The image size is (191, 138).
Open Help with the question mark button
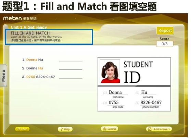[x=65, y=129]
